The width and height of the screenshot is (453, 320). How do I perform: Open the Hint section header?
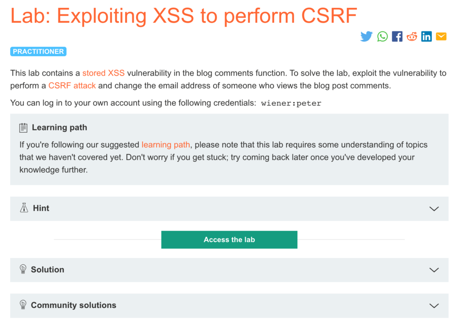[229, 209]
